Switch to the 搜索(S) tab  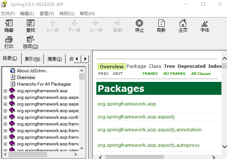click(x=55, y=59)
